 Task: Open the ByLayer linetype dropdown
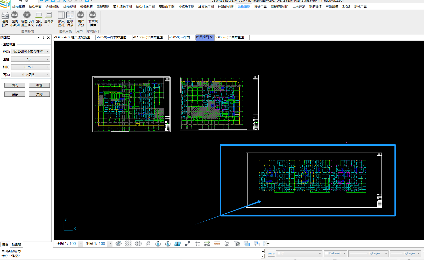click(368, 254)
